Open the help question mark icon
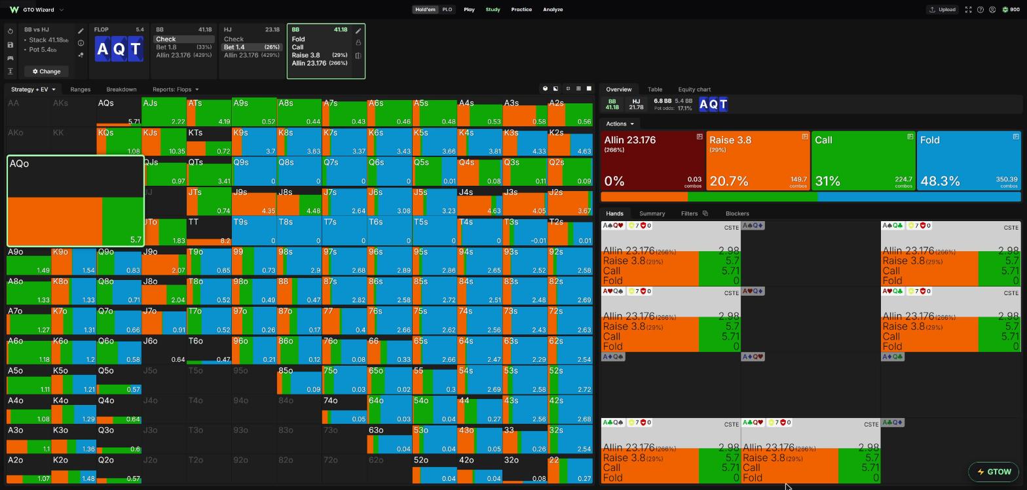 980,10
